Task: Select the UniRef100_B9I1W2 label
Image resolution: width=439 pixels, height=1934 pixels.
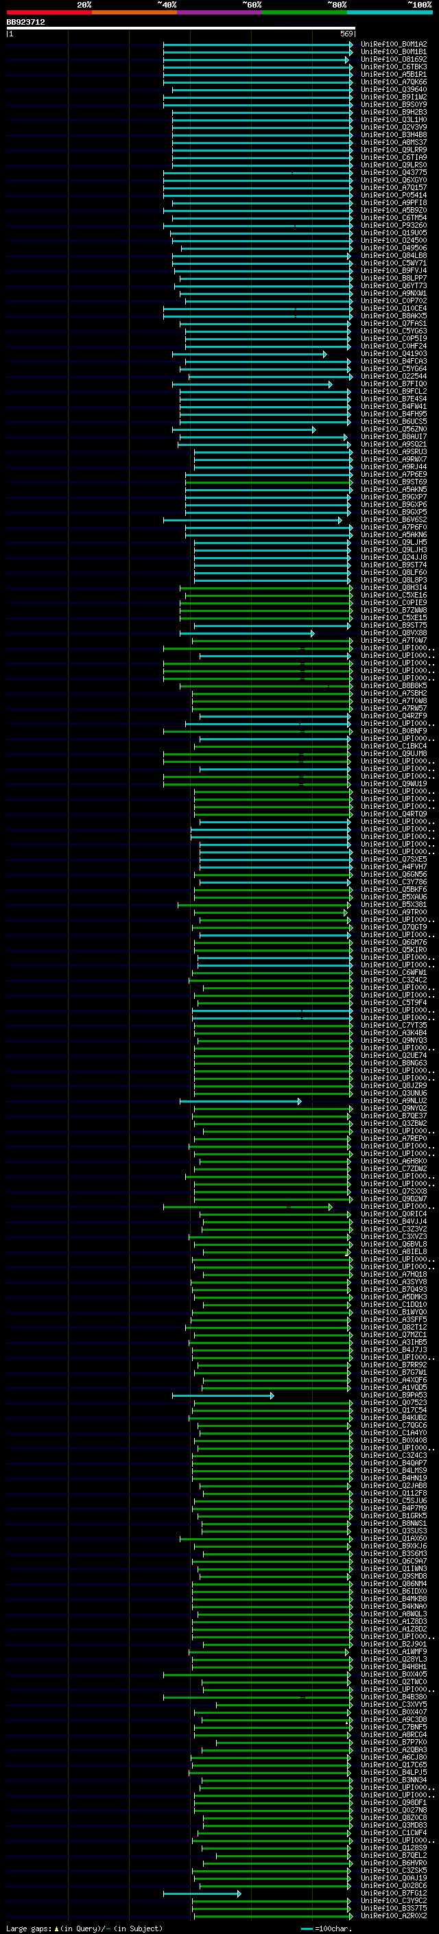Action: point(394,97)
